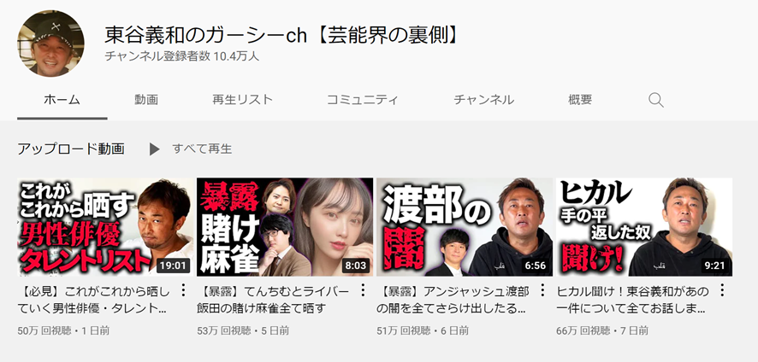The image size is (758, 362).
Task: Switch to the 動画 tab
Action: click(146, 100)
